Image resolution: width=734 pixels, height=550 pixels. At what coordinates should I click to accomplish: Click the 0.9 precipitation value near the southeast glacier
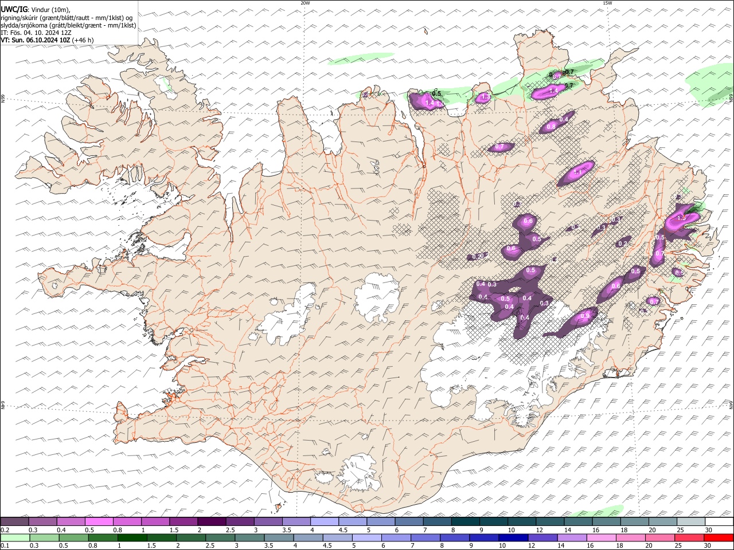pyautogui.click(x=585, y=316)
